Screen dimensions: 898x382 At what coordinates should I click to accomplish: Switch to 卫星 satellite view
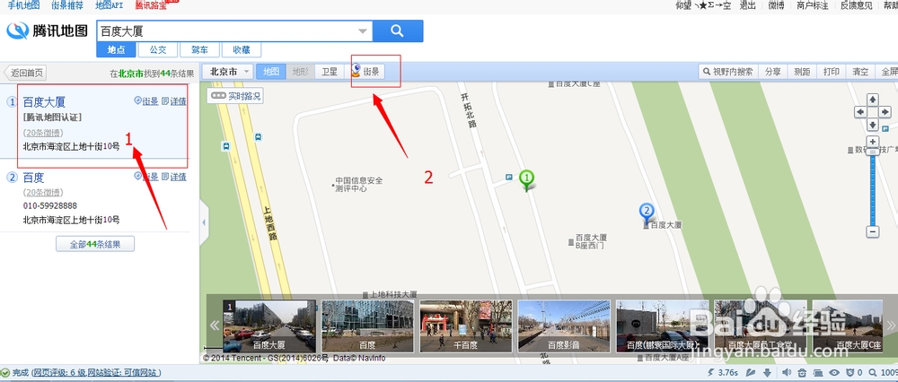[x=330, y=72]
